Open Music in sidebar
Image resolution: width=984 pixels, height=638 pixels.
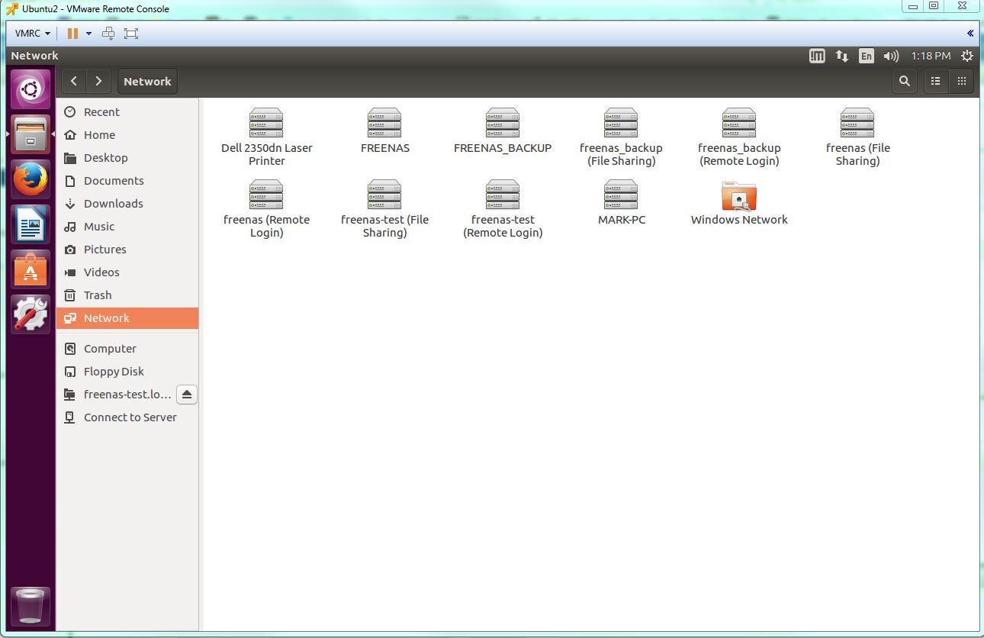coord(127,227)
